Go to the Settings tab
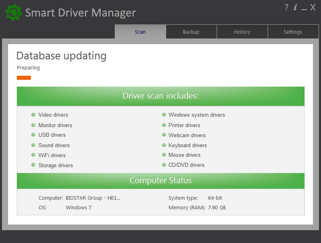 [x=293, y=32]
